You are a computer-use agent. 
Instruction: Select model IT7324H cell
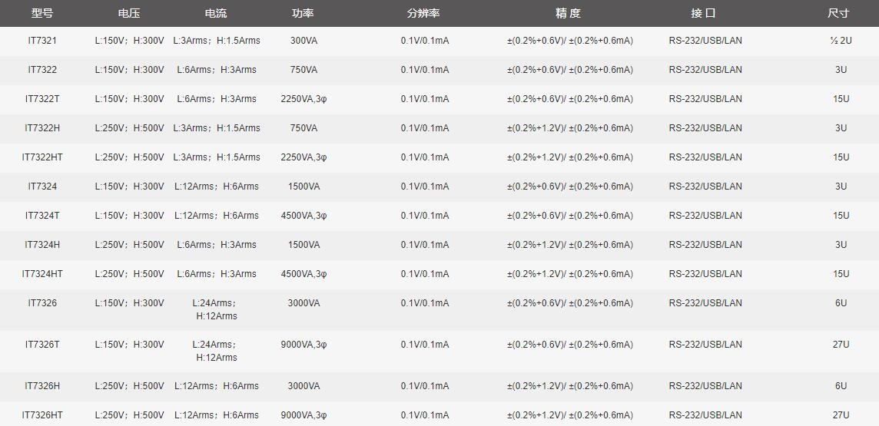coord(42,245)
